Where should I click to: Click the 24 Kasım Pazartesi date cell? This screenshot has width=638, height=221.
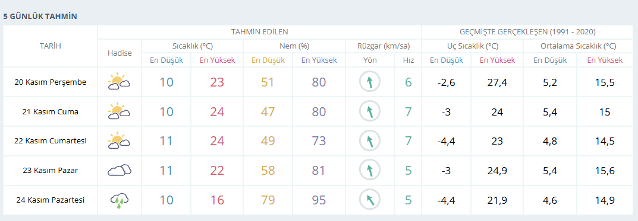click(51, 200)
